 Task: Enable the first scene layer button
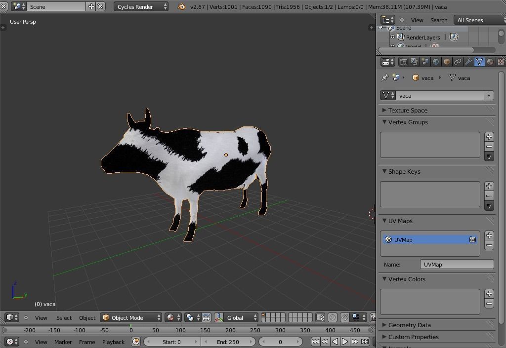click(x=263, y=315)
